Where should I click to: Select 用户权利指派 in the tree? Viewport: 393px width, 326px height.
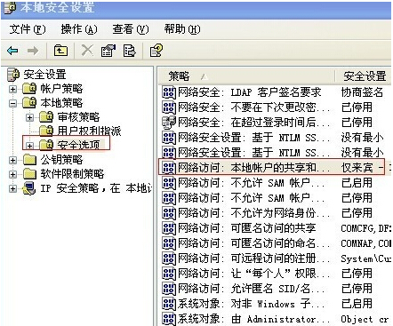click(89, 131)
